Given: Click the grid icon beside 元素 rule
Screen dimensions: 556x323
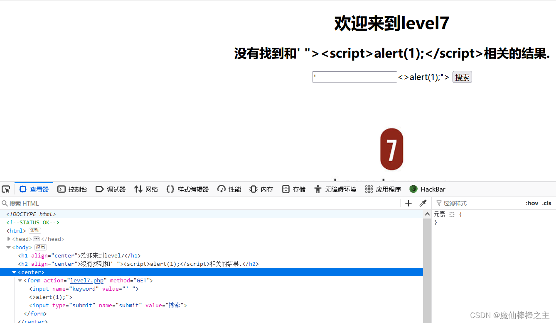Looking at the screenshot, I should tap(452, 214).
